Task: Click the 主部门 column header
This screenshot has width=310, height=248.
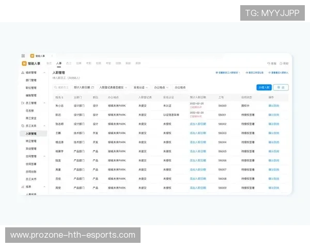Action: click(78, 97)
